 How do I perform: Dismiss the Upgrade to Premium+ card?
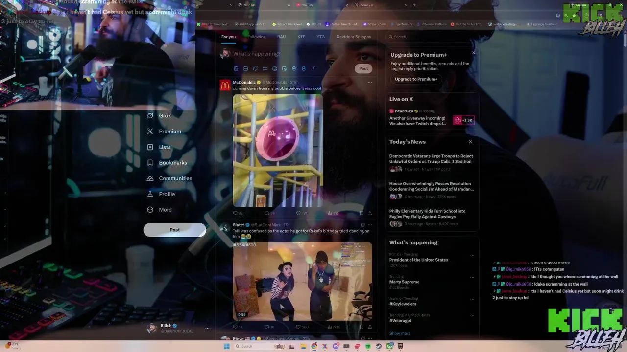click(473, 52)
